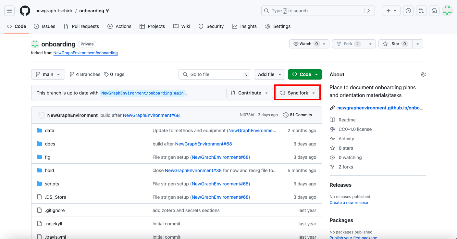457x239 pixels.
Task: Open the issues icon in header
Action: point(408,11)
